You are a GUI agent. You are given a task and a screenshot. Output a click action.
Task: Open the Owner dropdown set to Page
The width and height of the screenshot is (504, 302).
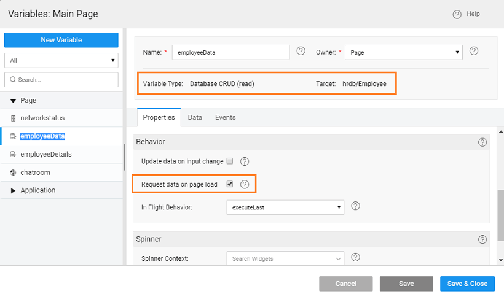pos(403,53)
